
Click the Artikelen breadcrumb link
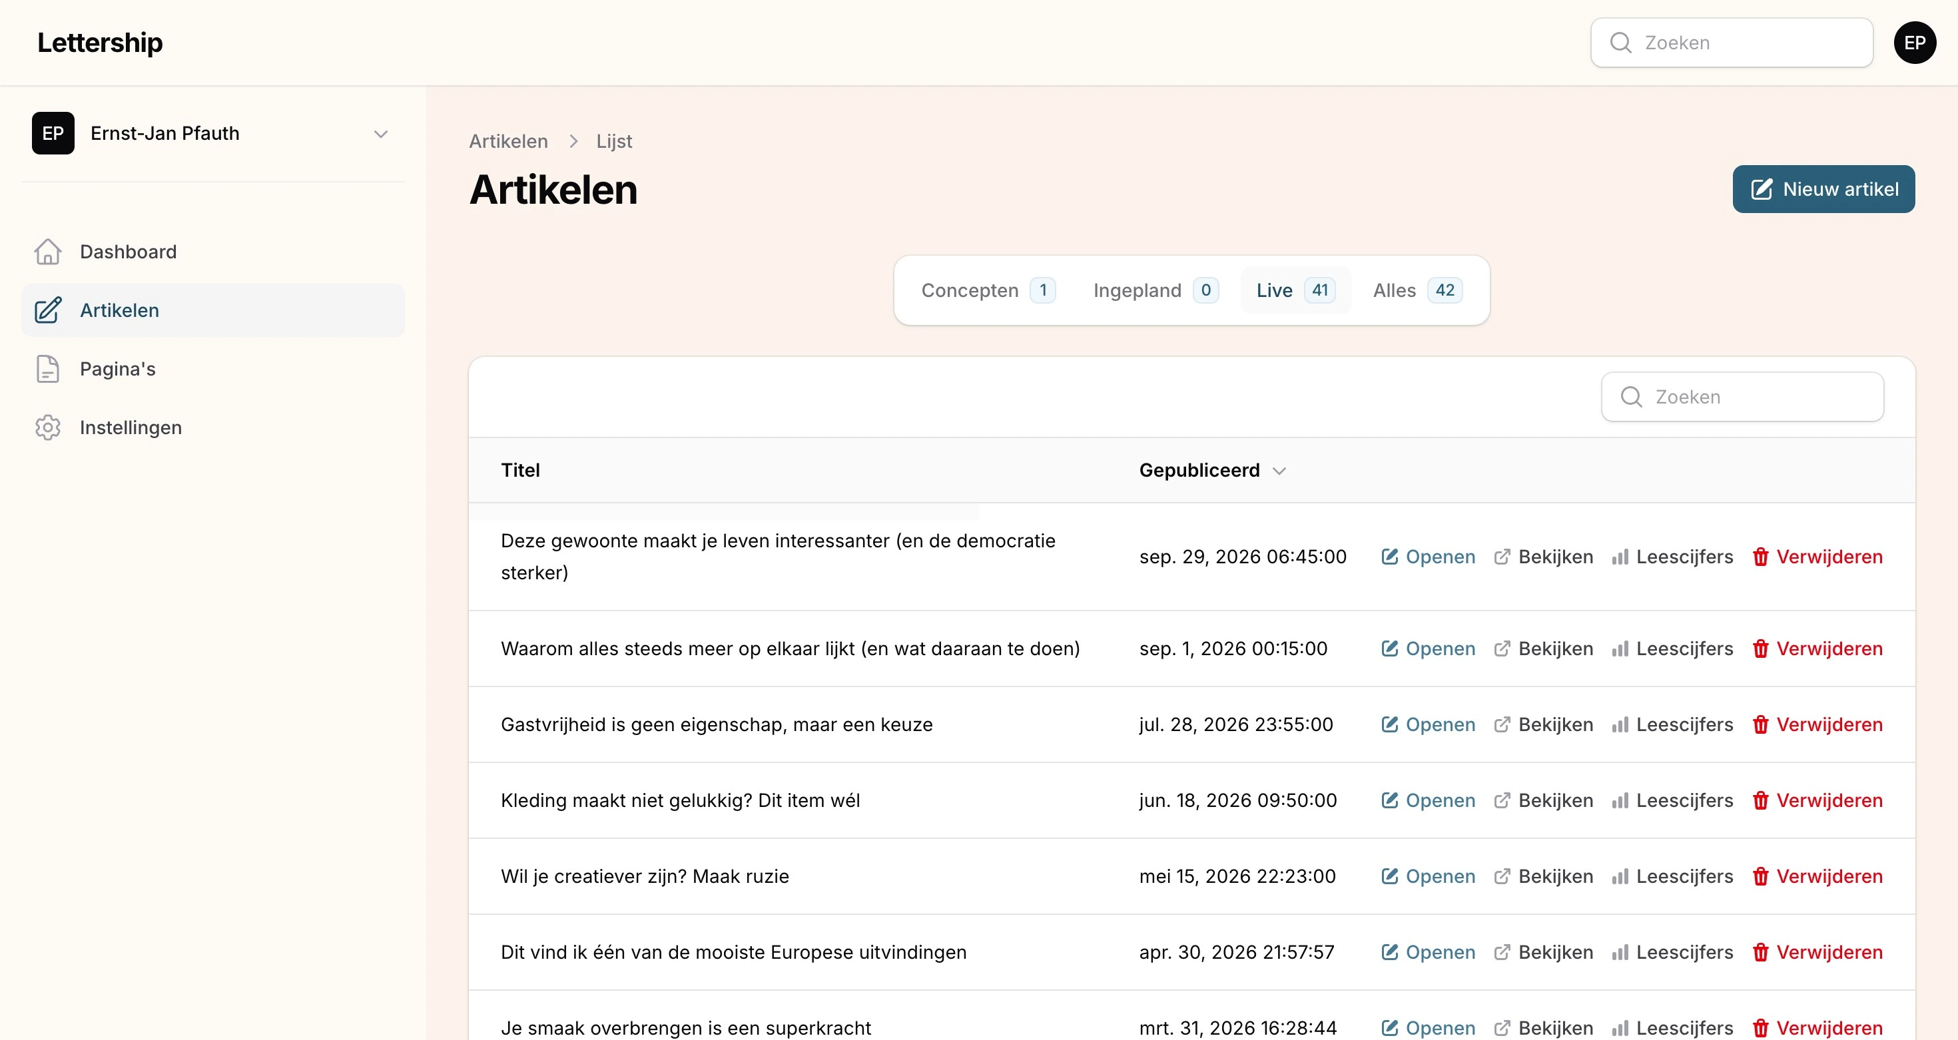click(x=509, y=141)
